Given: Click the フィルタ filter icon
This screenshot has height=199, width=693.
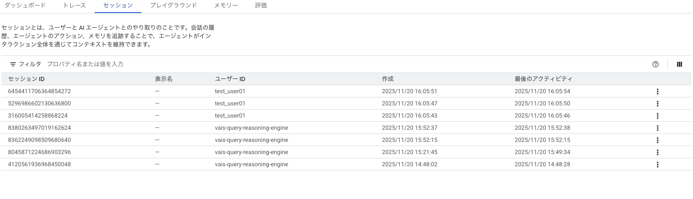Looking at the screenshot, I should 13,64.
